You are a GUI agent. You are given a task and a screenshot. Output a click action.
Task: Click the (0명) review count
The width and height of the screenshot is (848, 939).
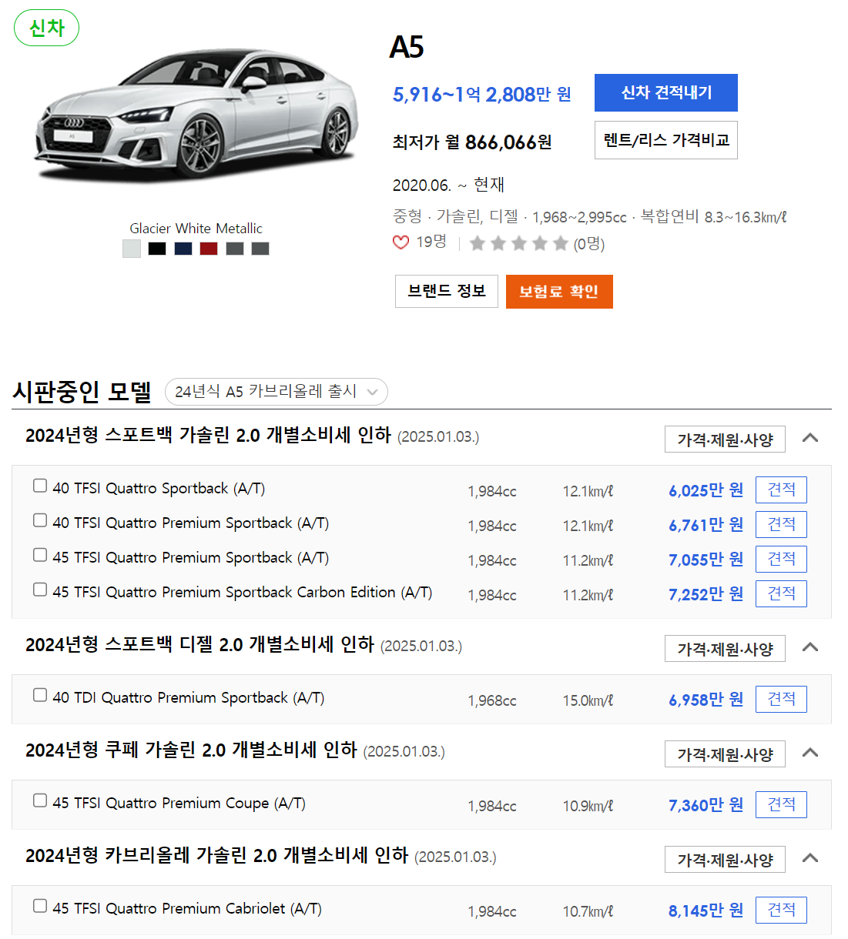click(x=589, y=244)
